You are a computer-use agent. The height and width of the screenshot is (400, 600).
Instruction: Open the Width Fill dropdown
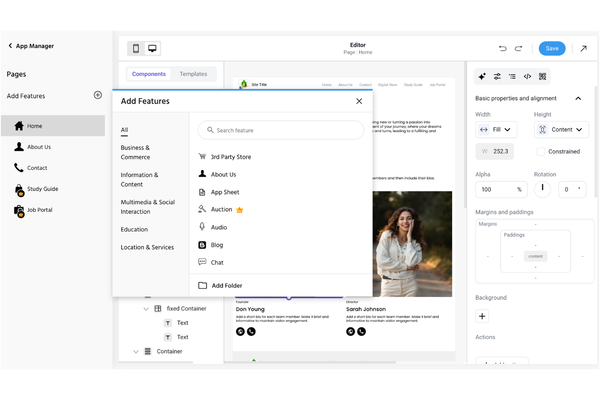(496, 130)
